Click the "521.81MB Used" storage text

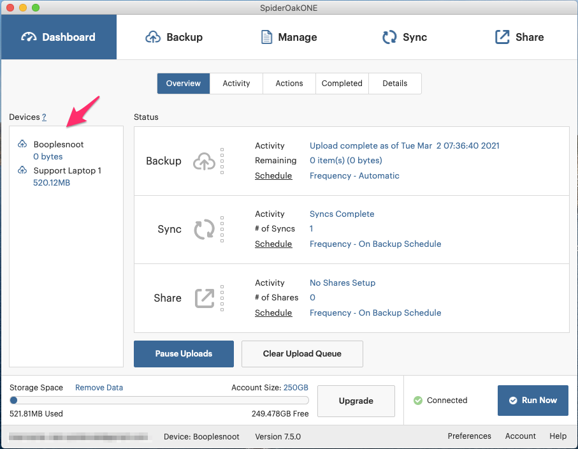click(x=36, y=413)
